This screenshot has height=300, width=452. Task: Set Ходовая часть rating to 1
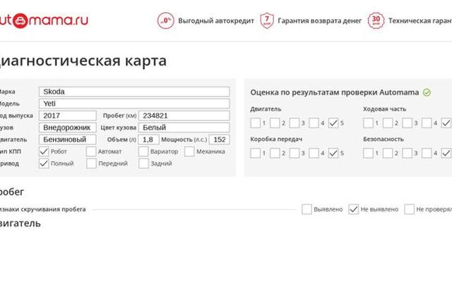point(368,123)
